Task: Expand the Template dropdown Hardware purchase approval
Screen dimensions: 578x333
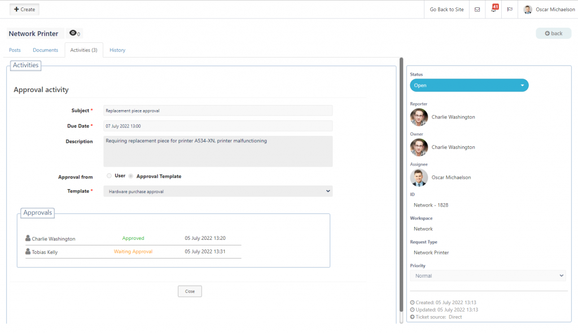Action: click(x=218, y=191)
